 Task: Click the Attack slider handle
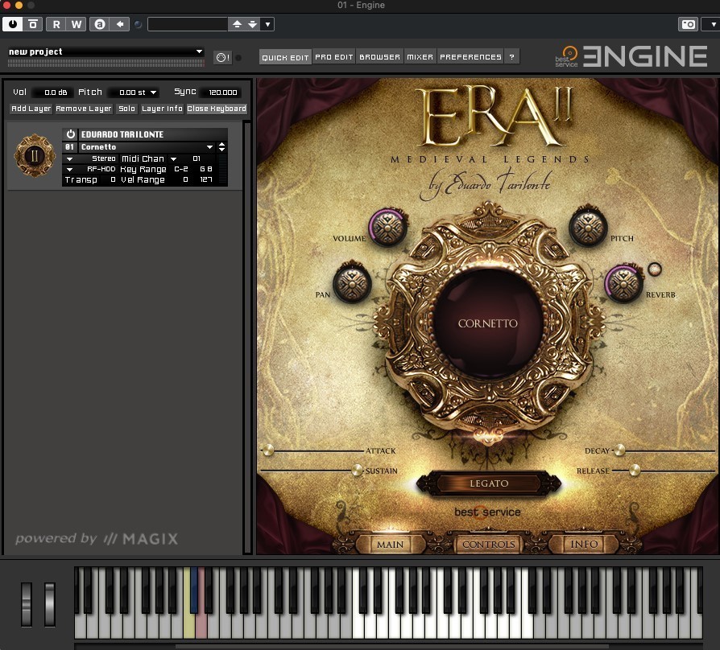pyautogui.click(x=267, y=450)
